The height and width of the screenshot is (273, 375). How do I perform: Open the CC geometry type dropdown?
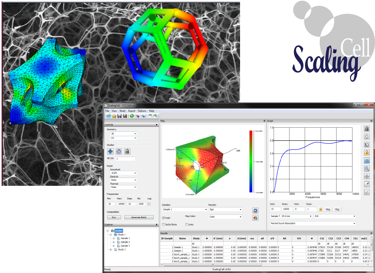124,138
